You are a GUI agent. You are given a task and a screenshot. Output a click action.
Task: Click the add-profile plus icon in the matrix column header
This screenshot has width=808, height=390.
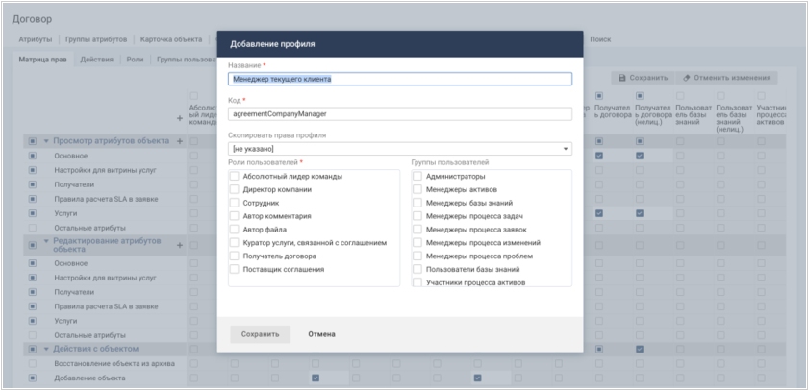pos(179,118)
